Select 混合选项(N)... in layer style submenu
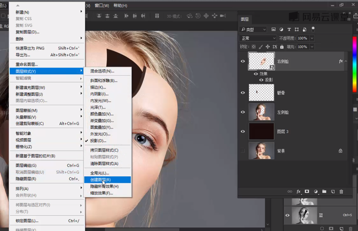 click(102, 71)
